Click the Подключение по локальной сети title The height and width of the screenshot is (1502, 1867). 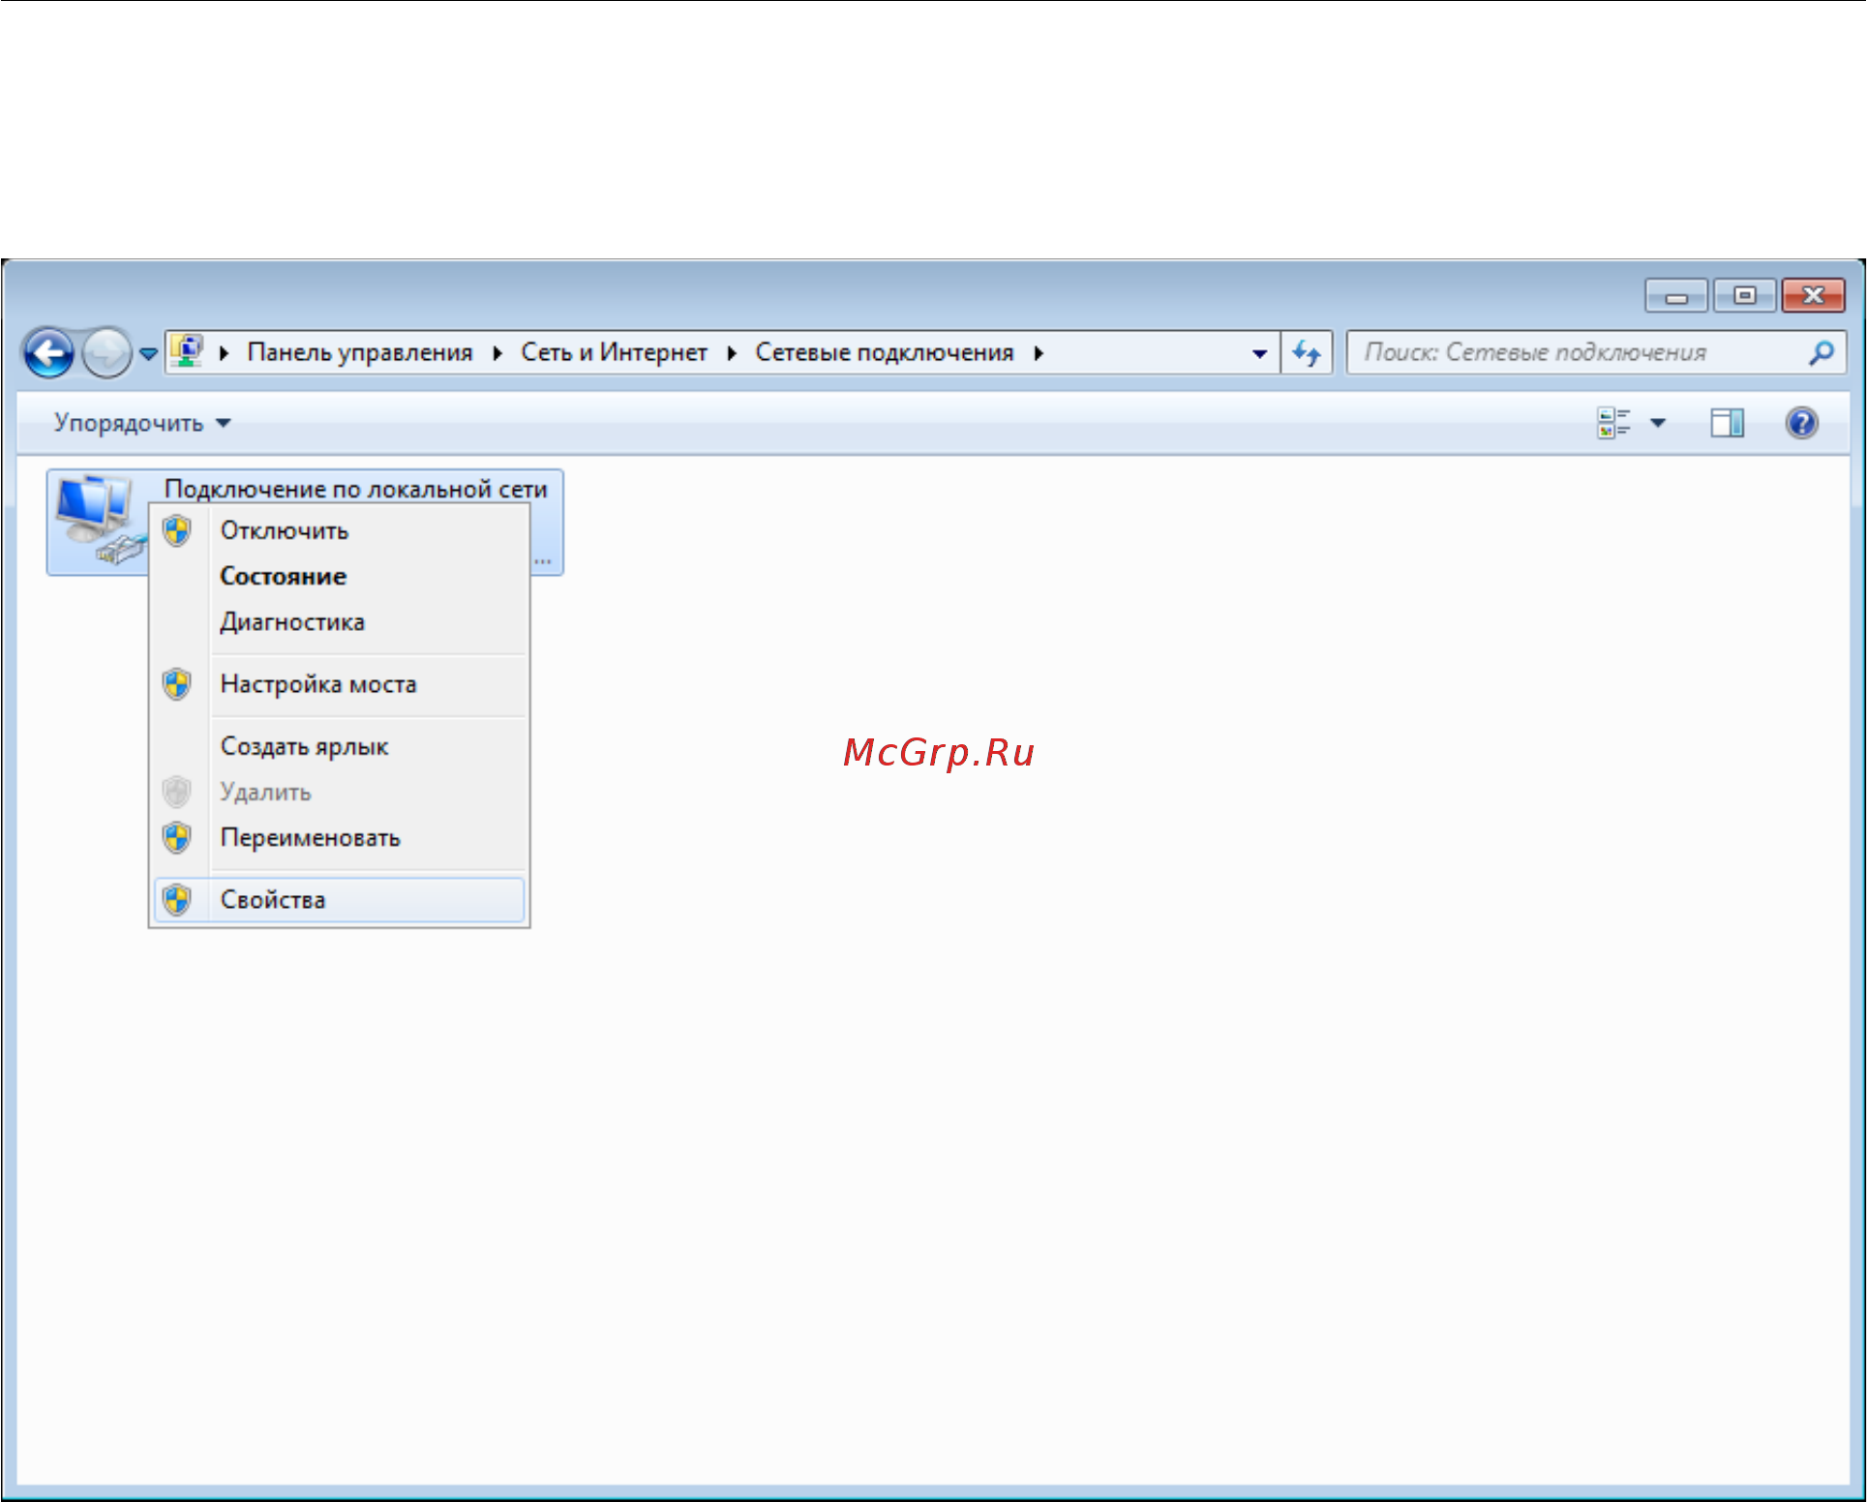(355, 489)
